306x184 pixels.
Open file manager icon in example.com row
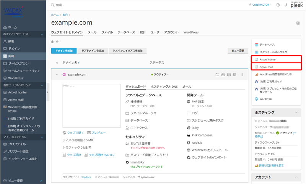[218, 75]
